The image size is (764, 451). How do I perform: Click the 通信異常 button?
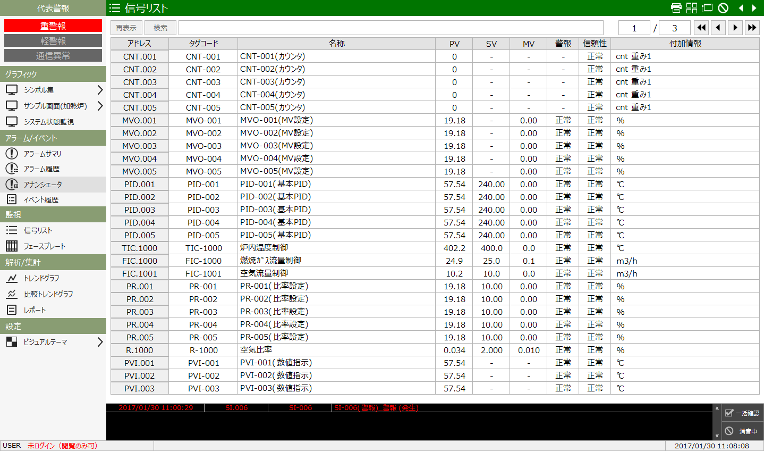coord(53,55)
